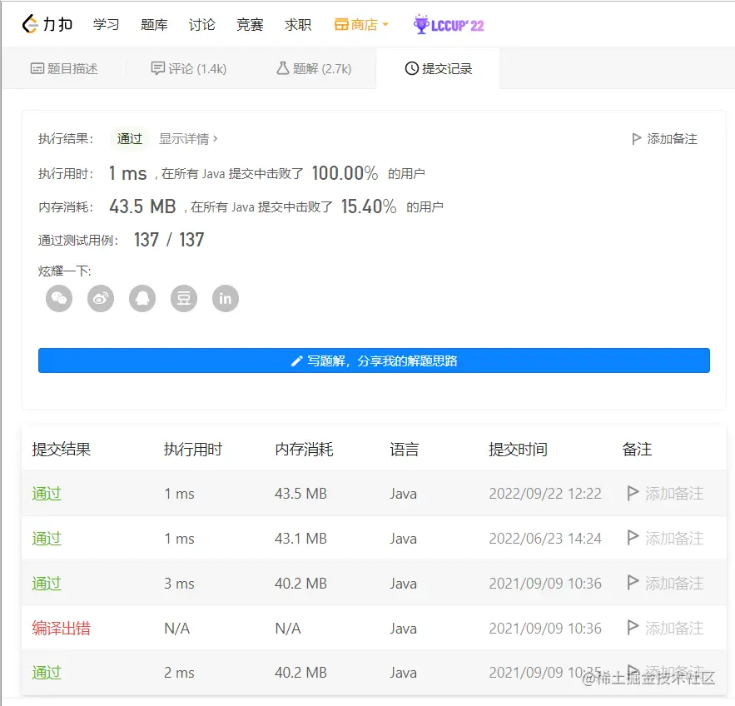Open 通过 submission from 2022/09/22
Screen dimensions: 735x706
[x=47, y=493]
